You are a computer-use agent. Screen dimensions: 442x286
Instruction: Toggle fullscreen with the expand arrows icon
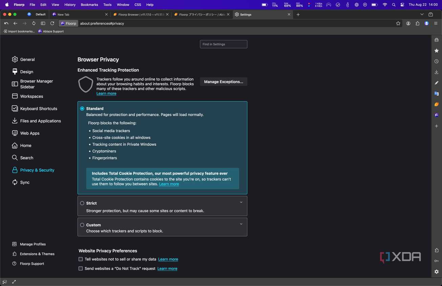pyautogui.click(x=14, y=282)
